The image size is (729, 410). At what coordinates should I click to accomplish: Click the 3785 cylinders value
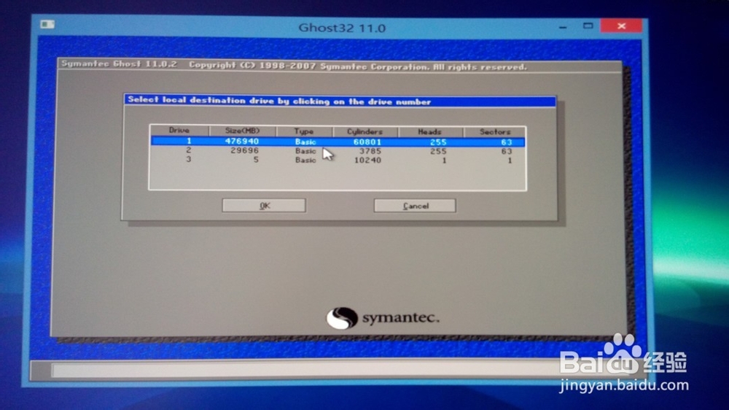pos(370,151)
